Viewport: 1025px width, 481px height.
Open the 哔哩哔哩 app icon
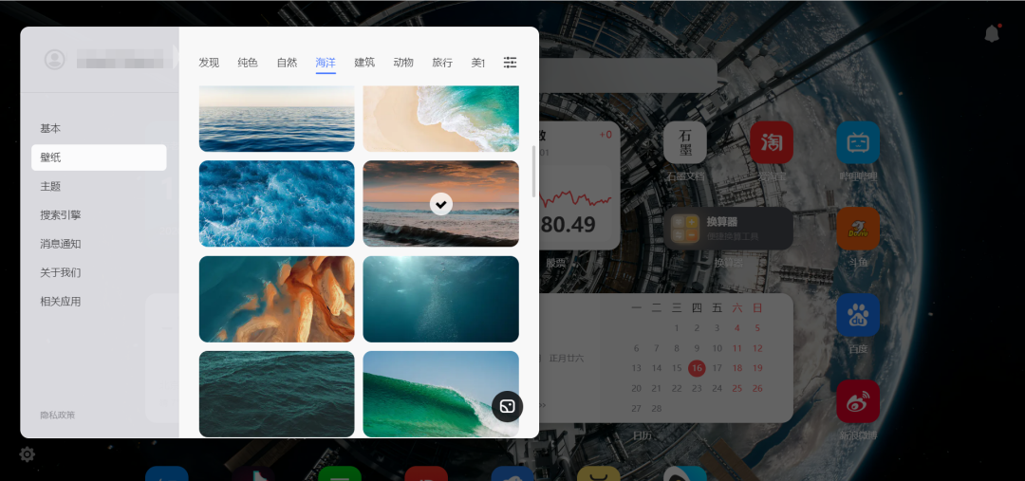click(858, 141)
